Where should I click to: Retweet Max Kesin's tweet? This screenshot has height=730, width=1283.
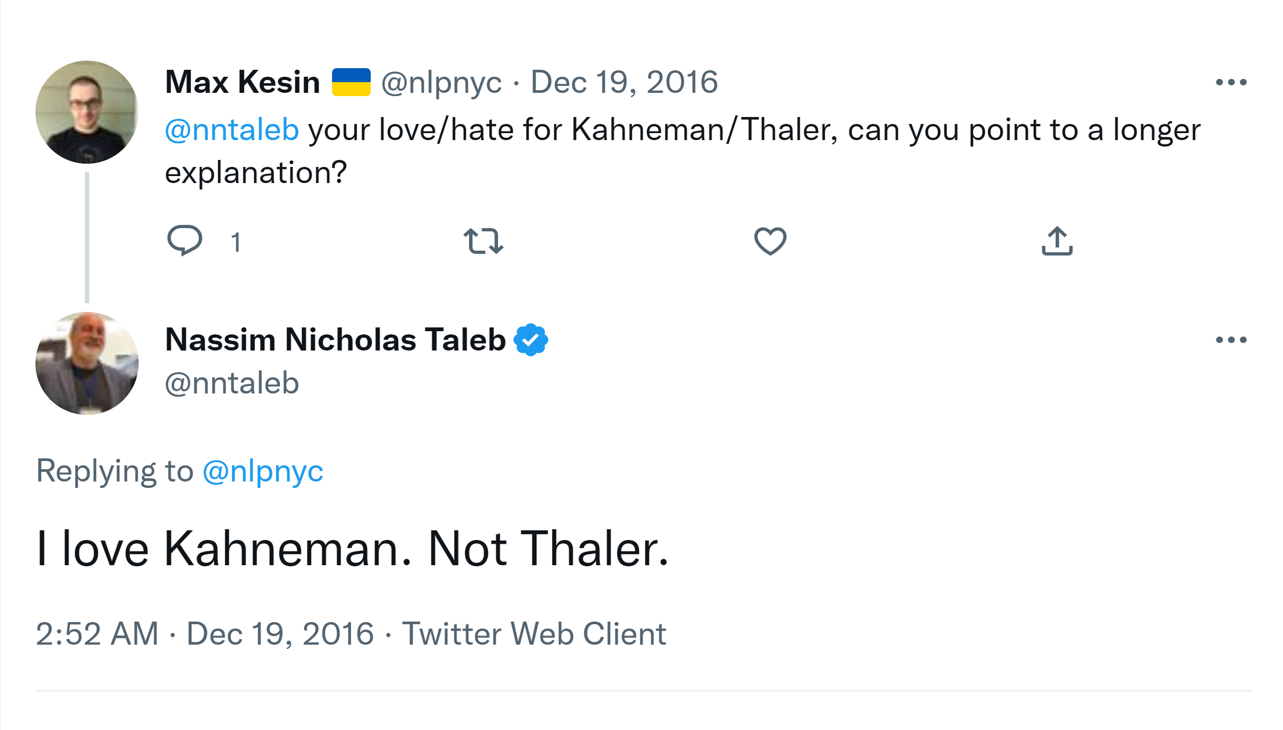coord(483,240)
